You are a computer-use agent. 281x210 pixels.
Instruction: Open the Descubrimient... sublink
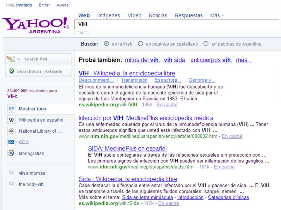(x=96, y=80)
